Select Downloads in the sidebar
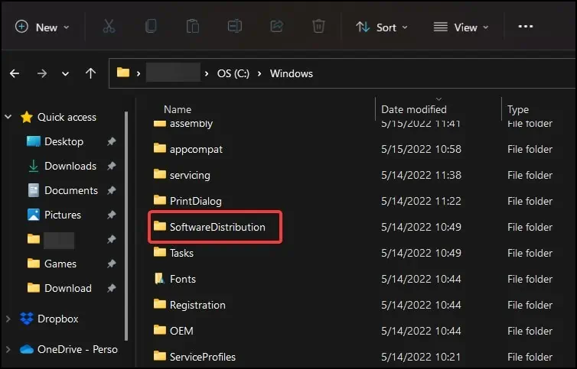This screenshot has width=577, height=369. point(70,166)
